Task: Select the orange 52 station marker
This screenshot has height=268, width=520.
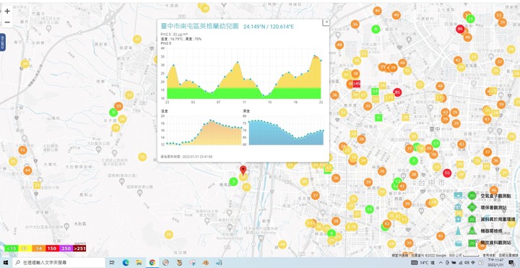Action: (499, 15)
